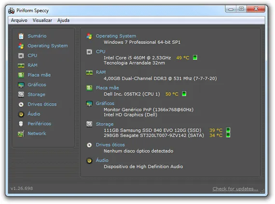Open the Storage heading in summary panel
This screenshot has width=275, height=204.
(x=105, y=124)
